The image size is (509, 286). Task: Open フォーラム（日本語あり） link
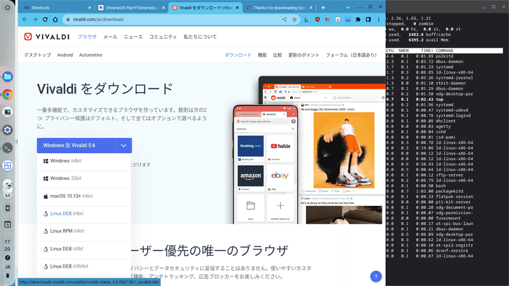coord(351,55)
